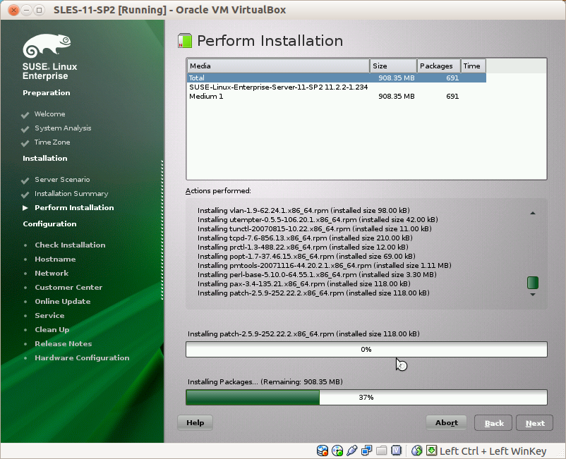Click the network adapters status icon
The width and height of the screenshot is (566, 459).
click(367, 451)
